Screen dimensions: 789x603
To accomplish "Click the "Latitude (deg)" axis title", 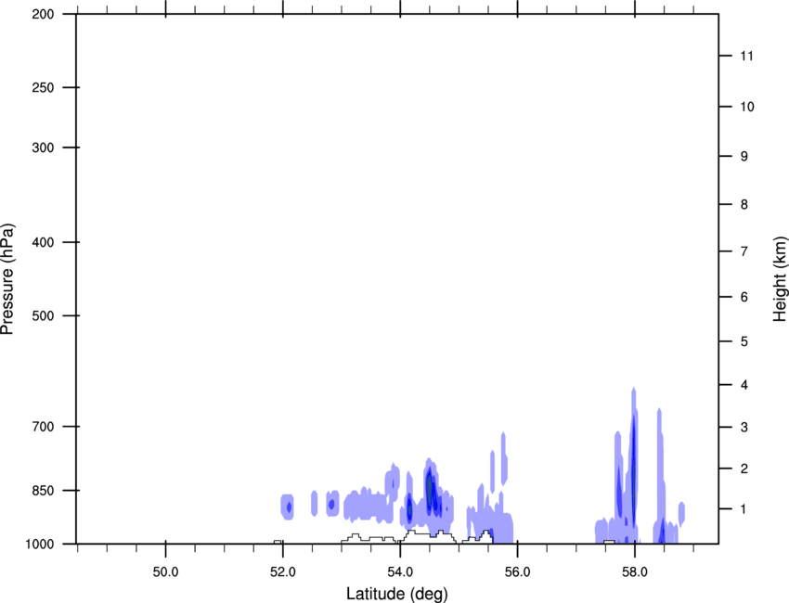I will 397,594.
